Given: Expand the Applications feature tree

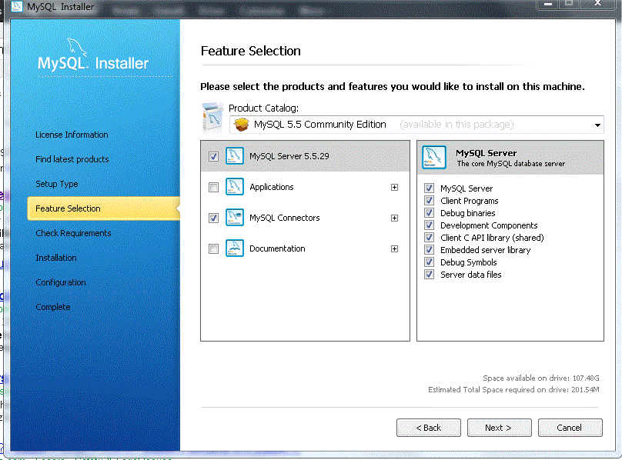Looking at the screenshot, I should pyautogui.click(x=395, y=187).
